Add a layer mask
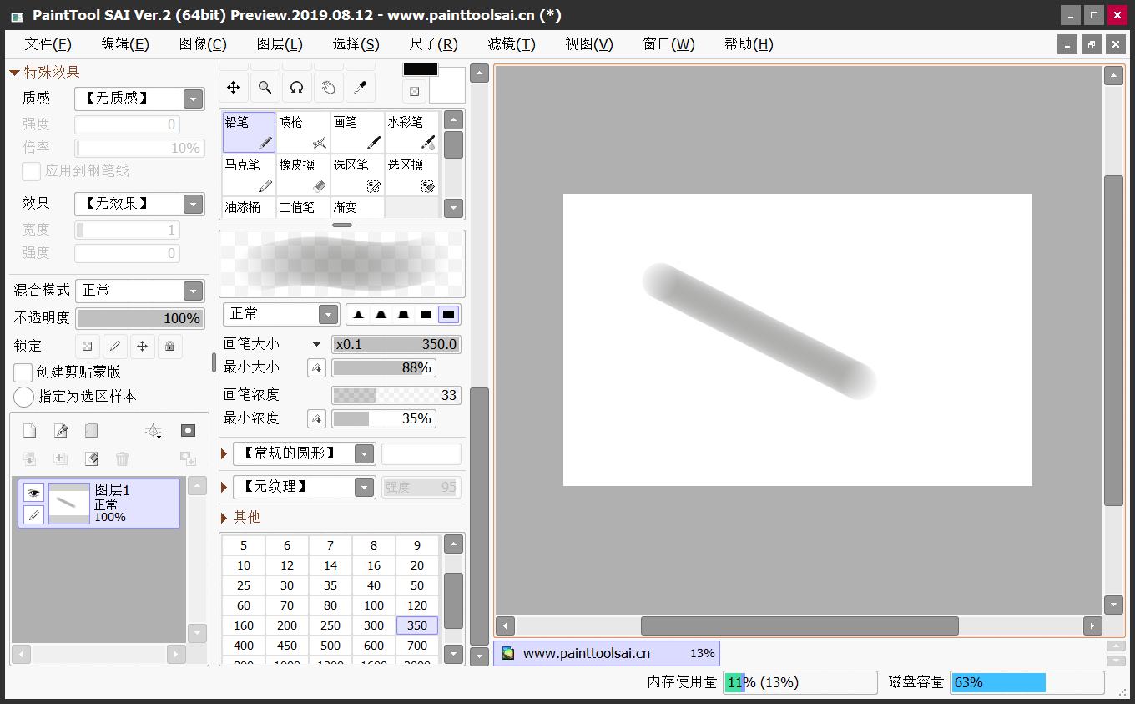Screen dimensions: 1135x704 [x=188, y=431]
